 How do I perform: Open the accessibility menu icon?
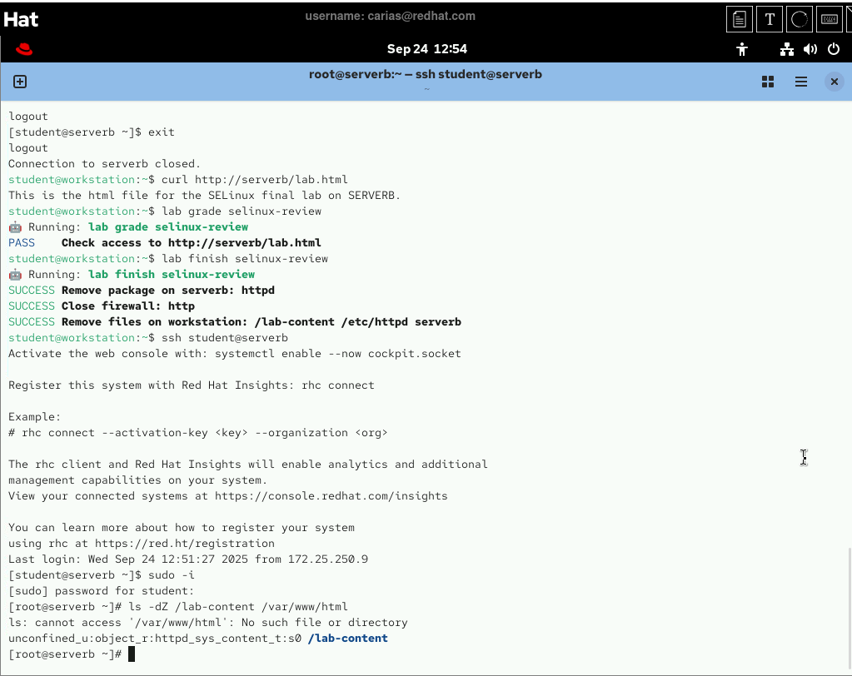coord(742,49)
